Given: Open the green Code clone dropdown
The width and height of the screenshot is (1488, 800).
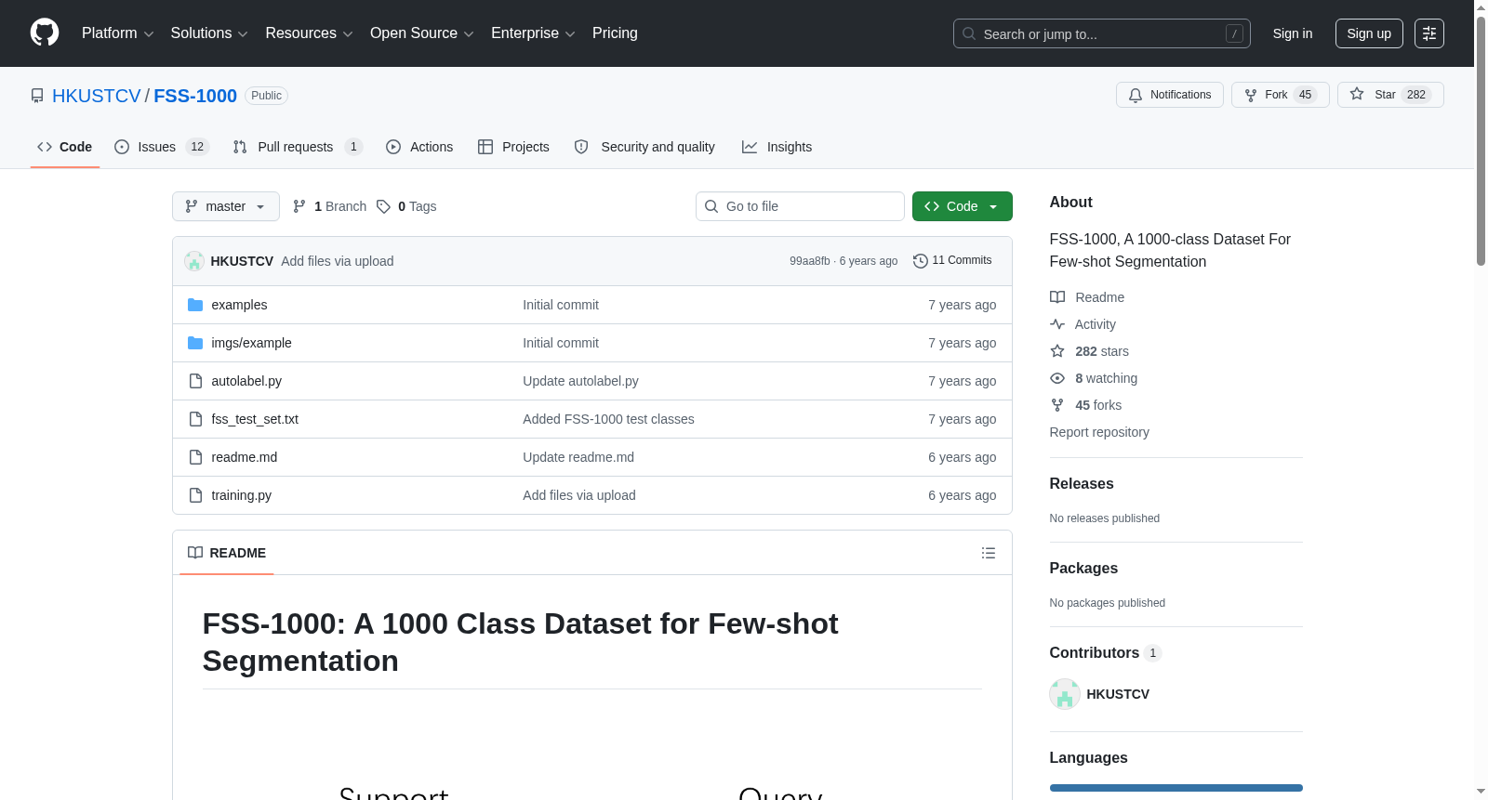Looking at the screenshot, I should click(x=963, y=206).
